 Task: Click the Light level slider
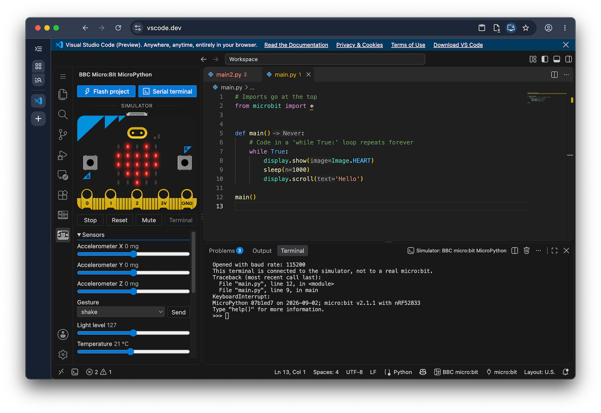[133, 333]
